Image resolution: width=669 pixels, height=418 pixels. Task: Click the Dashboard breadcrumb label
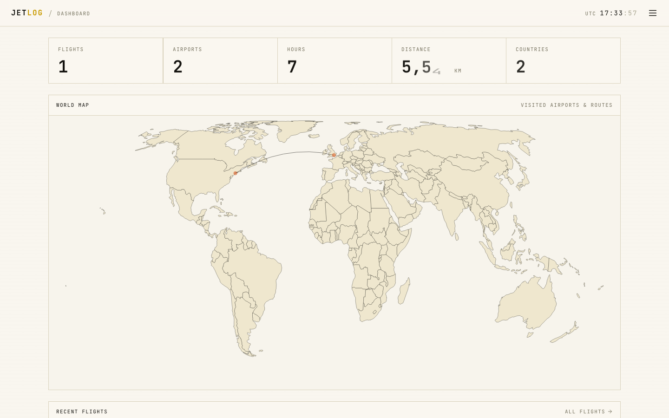[x=74, y=13]
